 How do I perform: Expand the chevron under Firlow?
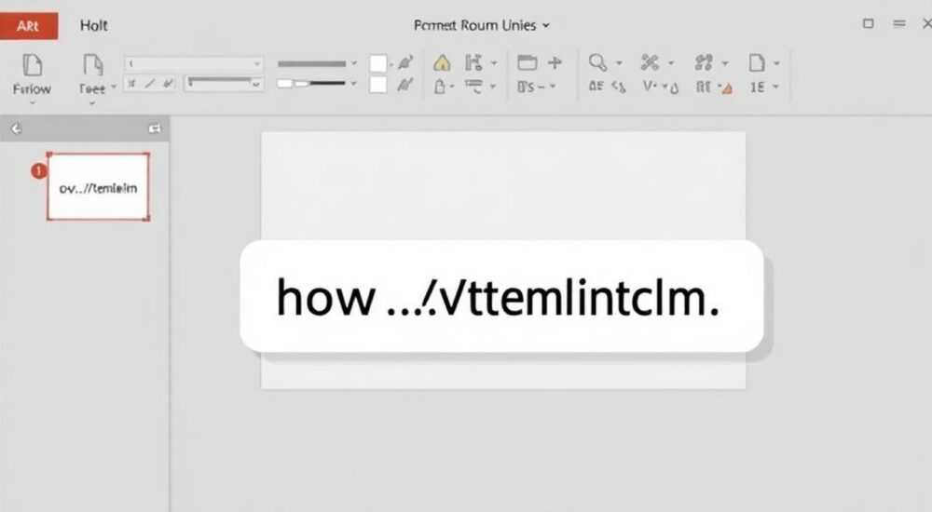[x=32, y=102]
